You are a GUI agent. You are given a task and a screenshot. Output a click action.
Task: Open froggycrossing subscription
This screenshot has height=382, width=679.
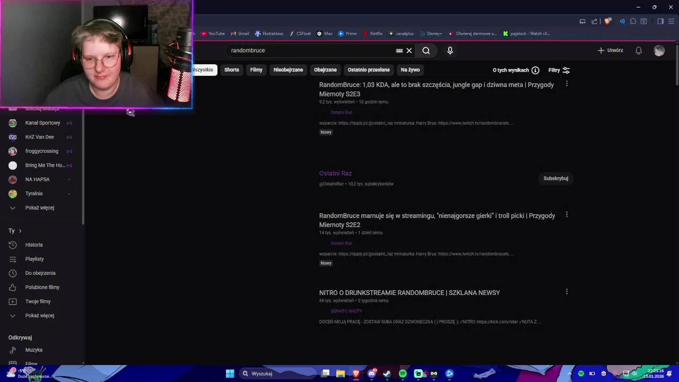pyautogui.click(x=41, y=151)
